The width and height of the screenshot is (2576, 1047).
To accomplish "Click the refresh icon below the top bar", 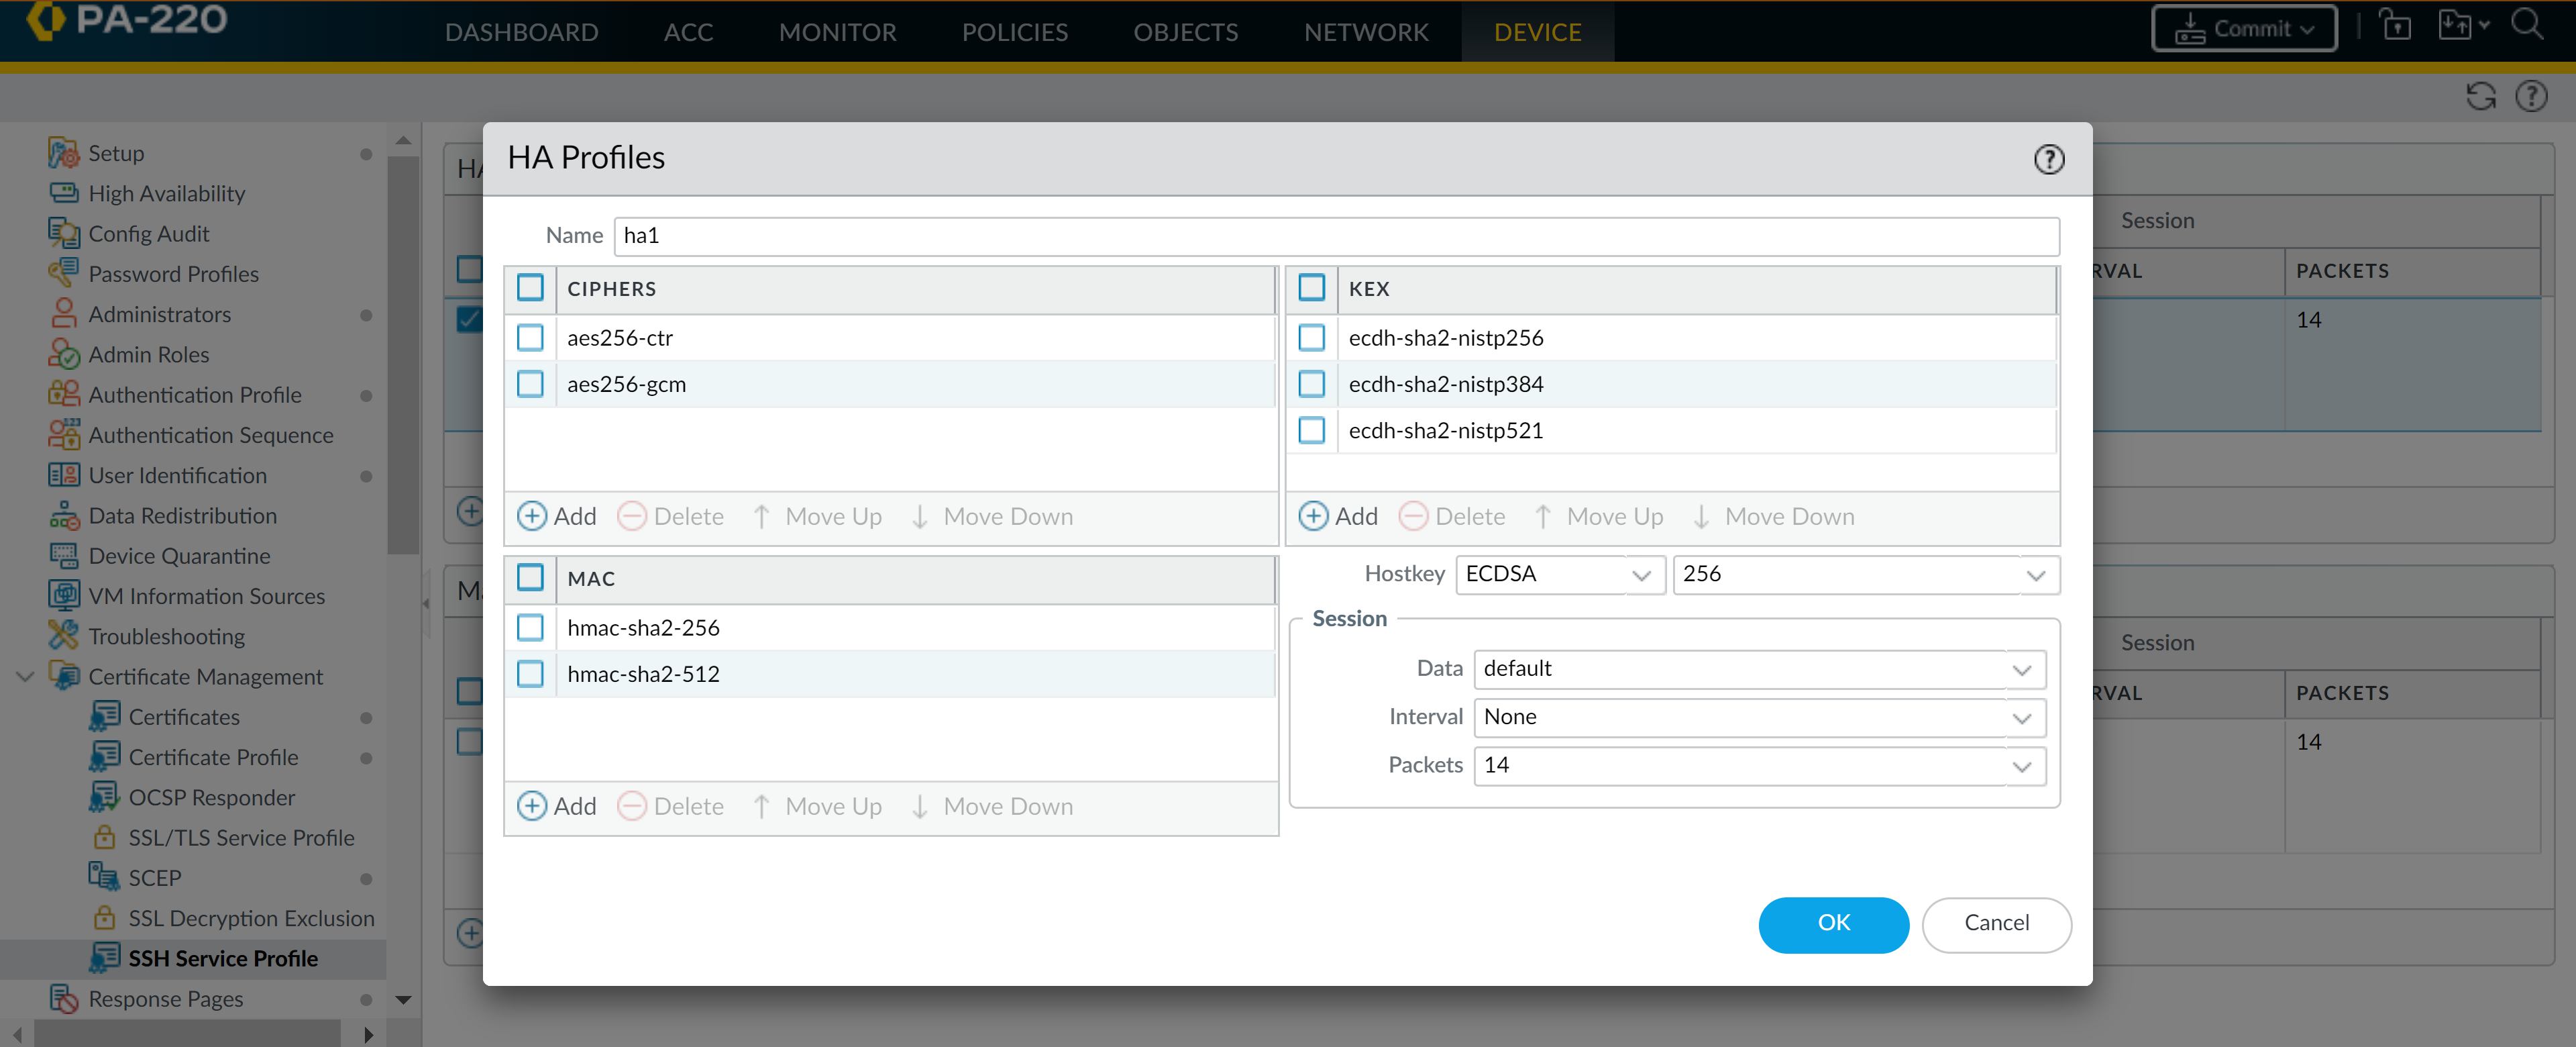I will click(x=2480, y=97).
